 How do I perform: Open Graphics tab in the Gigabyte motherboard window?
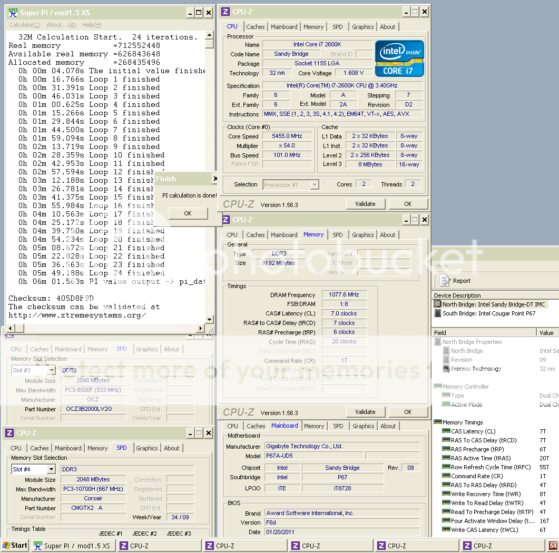363,426
